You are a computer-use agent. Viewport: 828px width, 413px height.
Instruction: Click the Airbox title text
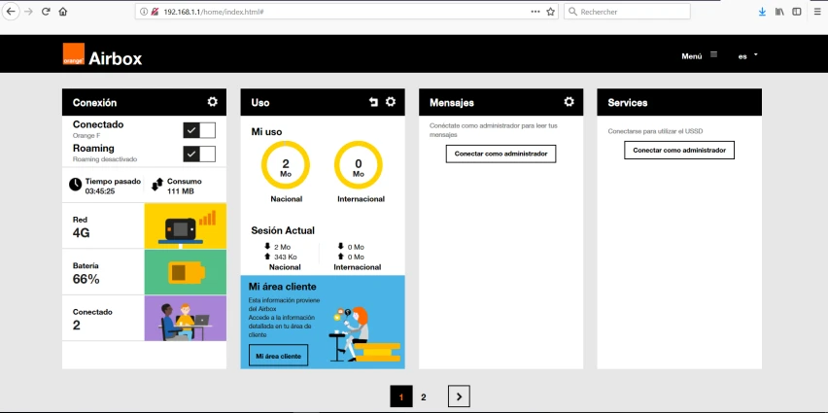(x=115, y=58)
